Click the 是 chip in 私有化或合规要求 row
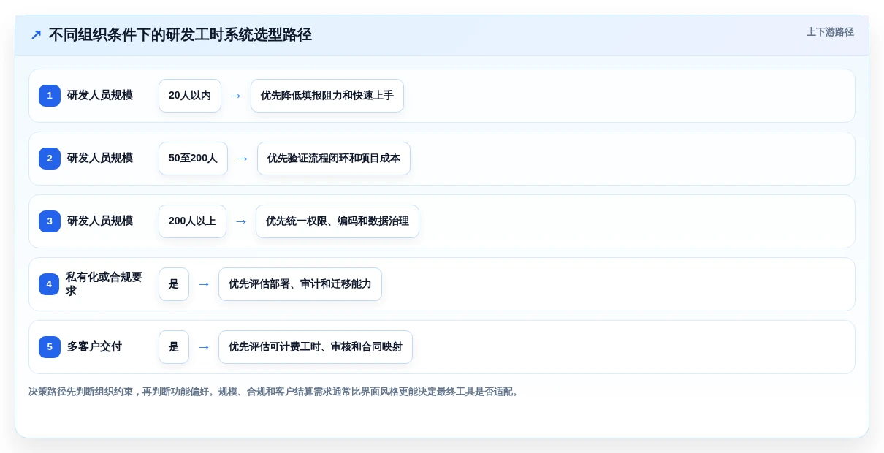Screen dimensions: 884x453 (174, 284)
